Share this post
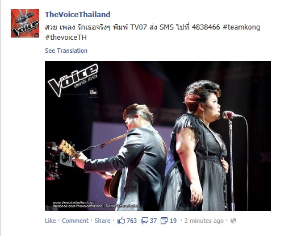This screenshot has height=236, width=293. click(x=102, y=221)
